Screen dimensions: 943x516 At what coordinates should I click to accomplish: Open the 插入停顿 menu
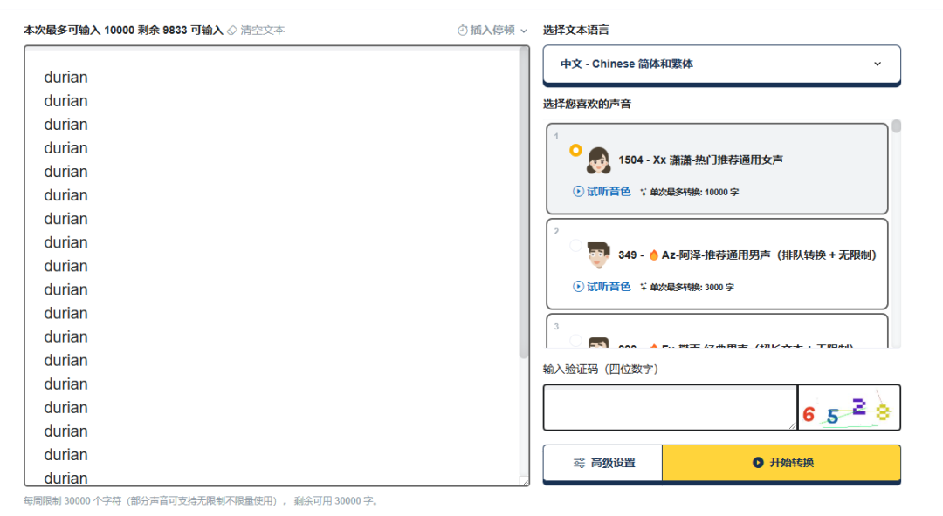(x=492, y=30)
